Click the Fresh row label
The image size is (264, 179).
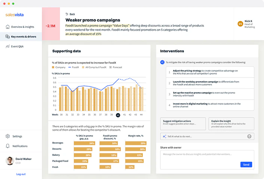[55, 167]
